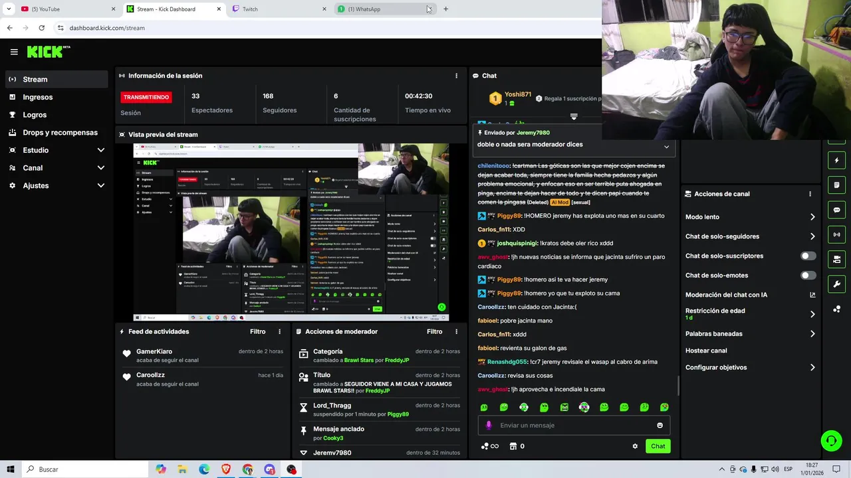Click the green headset support button
Viewport: 851px width, 478px height.
pos(830,440)
